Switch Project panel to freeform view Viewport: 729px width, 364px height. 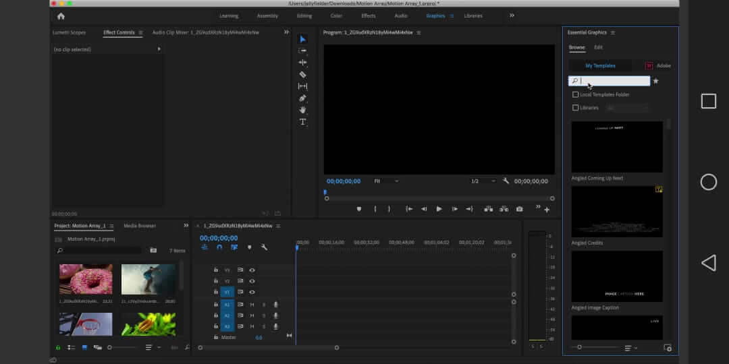98,347
